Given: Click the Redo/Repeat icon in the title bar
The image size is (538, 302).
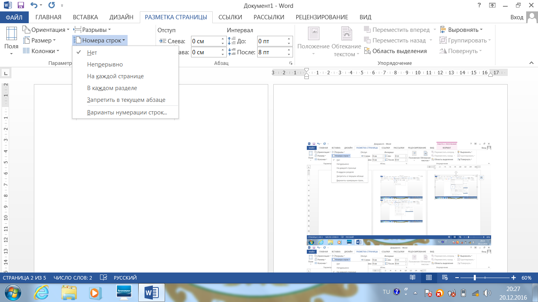Looking at the screenshot, I should (x=51, y=6).
